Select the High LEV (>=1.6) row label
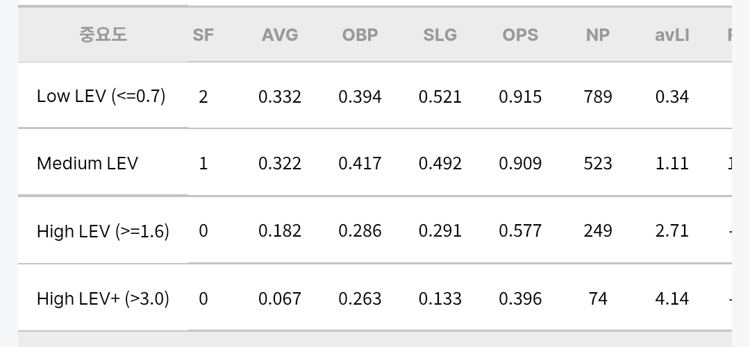Image resolution: width=750 pixels, height=347 pixels. pyautogui.click(x=103, y=231)
